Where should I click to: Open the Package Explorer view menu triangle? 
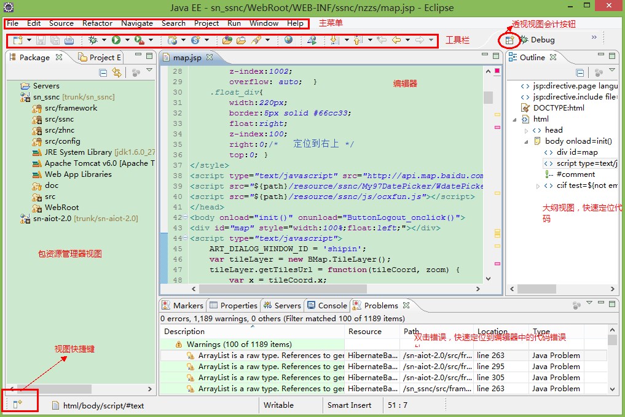149,70
